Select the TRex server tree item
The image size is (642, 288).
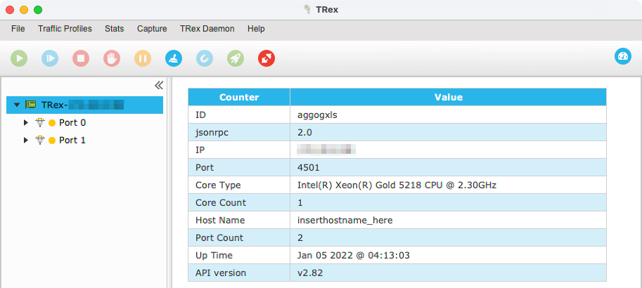click(x=85, y=105)
